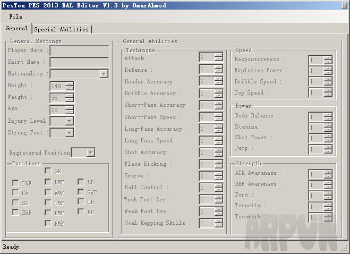The height and width of the screenshot is (254, 350).
Task: Tick the LMF position checkbox
Action: 48,182
